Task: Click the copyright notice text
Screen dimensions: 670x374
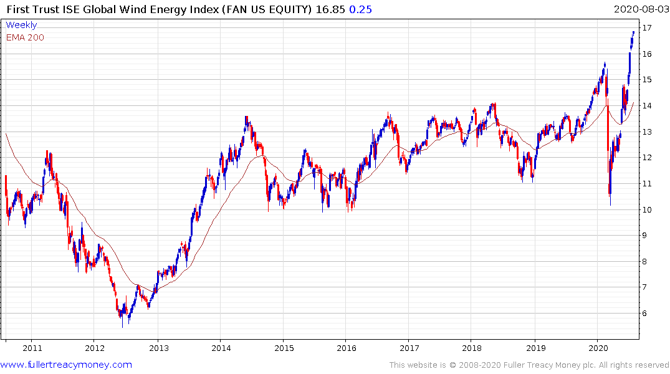Action: [529, 365]
